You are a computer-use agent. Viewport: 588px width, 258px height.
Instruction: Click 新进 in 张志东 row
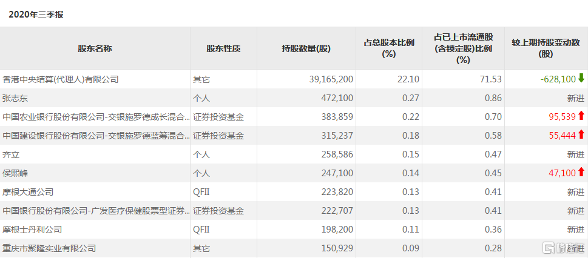point(576,98)
